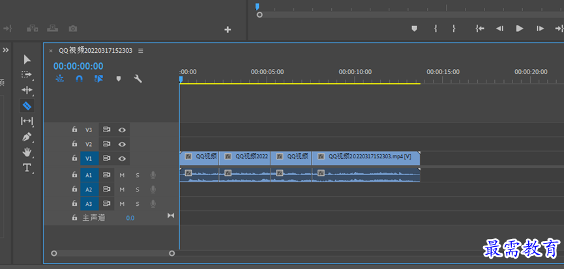Viewport: 564px width, 269px height.
Task: Select the Type tool
Action: tap(27, 168)
